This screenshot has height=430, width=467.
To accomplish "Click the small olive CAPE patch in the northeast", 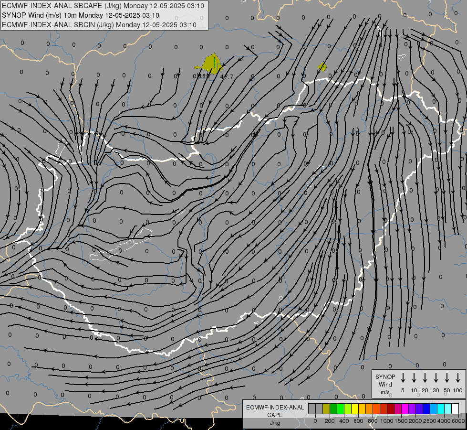I will coord(322,66).
